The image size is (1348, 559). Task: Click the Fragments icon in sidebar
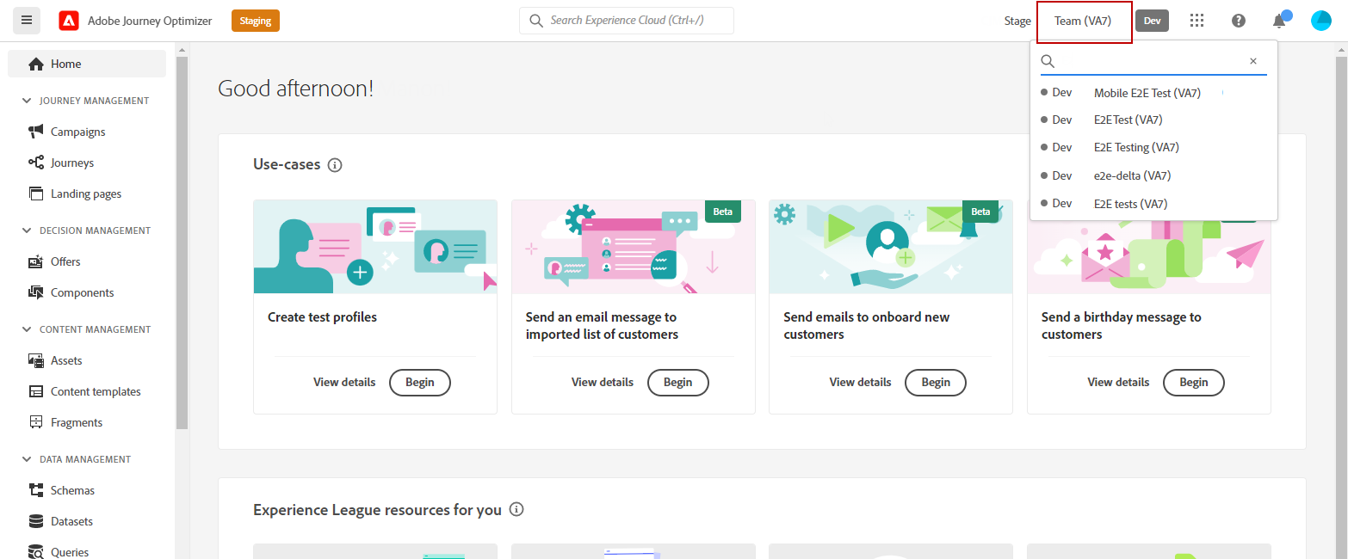36,422
